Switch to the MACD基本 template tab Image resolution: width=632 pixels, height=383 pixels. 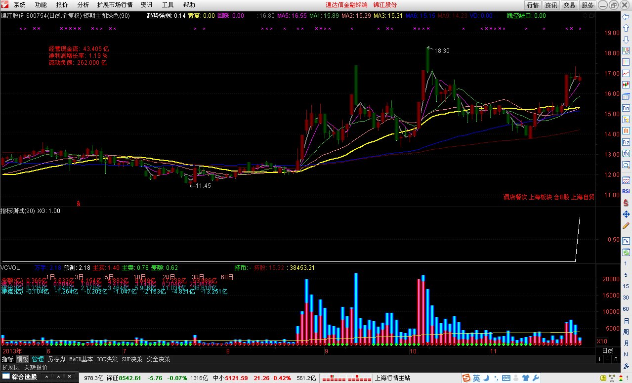(81, 359)
